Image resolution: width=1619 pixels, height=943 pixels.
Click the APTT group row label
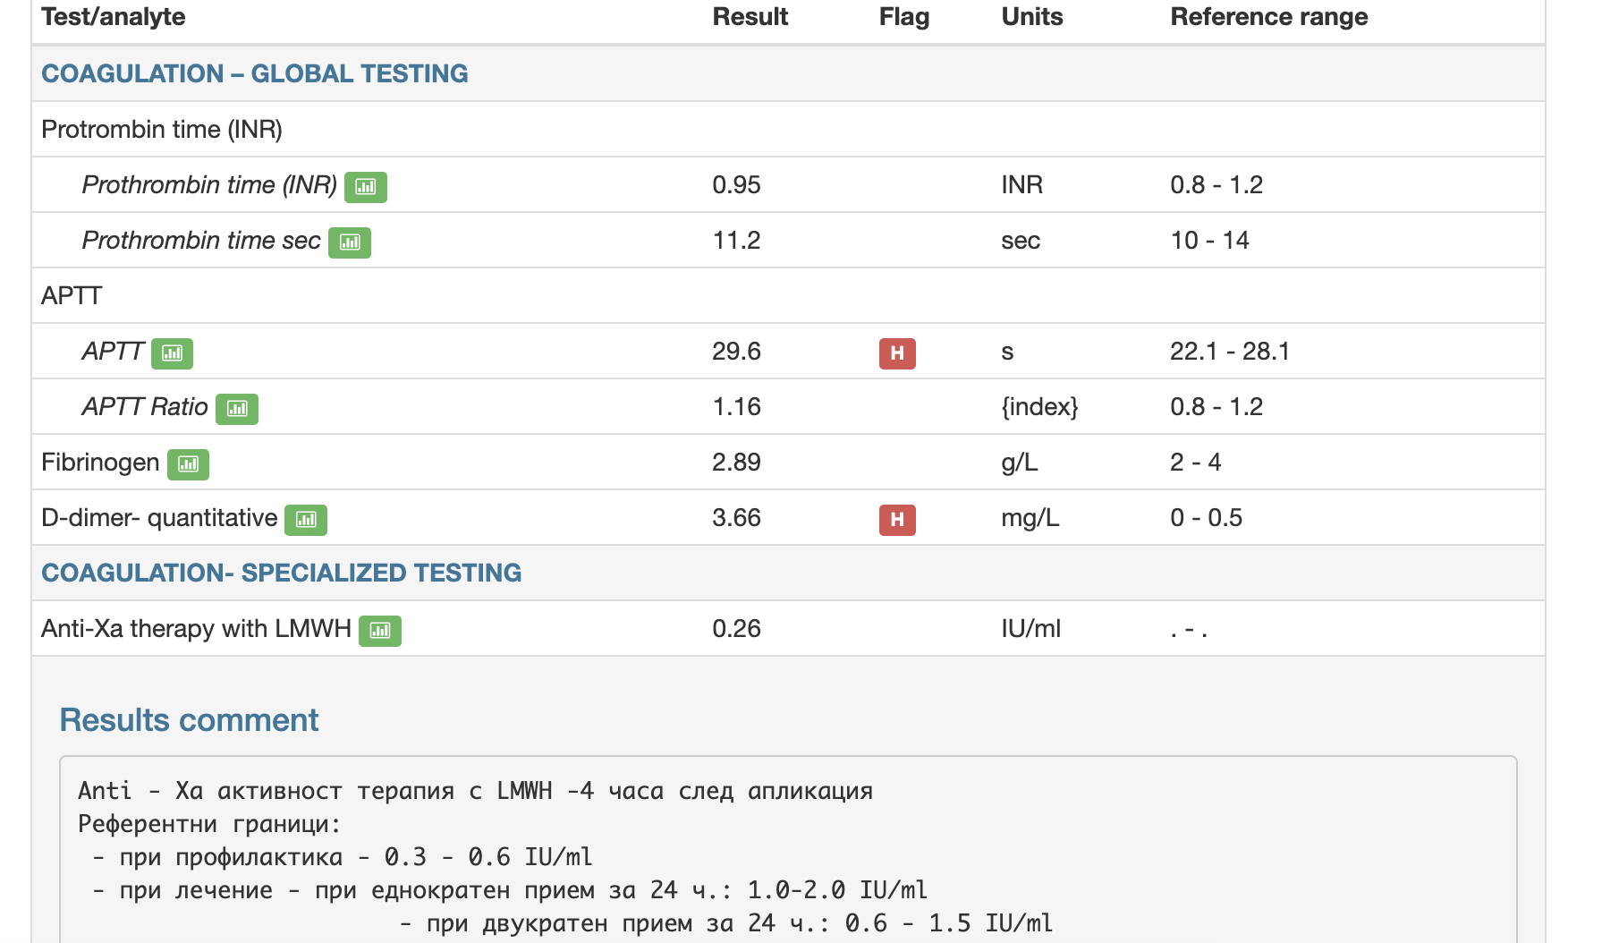click(72, 296)
